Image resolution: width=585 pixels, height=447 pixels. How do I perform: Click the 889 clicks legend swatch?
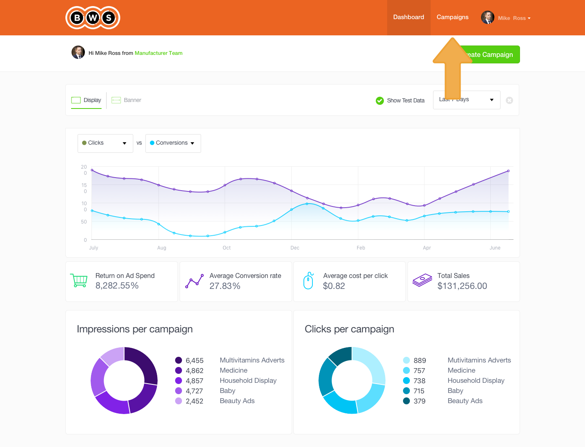(406, 360)
